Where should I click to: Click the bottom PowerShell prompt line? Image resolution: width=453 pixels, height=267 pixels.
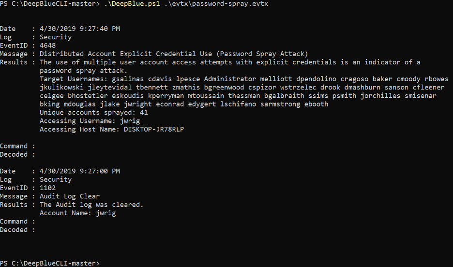(50, 263)
